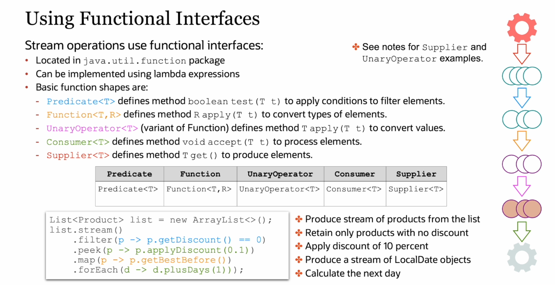Image resolution: width=555 pixels, height=285 pixels.
Task: Click the star bullet beside 'Apply discount of 10 percent'
Action: (299, 246)
